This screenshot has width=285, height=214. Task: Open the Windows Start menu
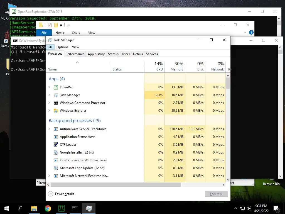pyautogui.click(x=7, y=208)
